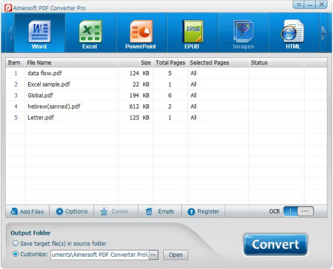Select the Customize output folder radio button
This screenshot has width=333, height=269.
point(16,253)
